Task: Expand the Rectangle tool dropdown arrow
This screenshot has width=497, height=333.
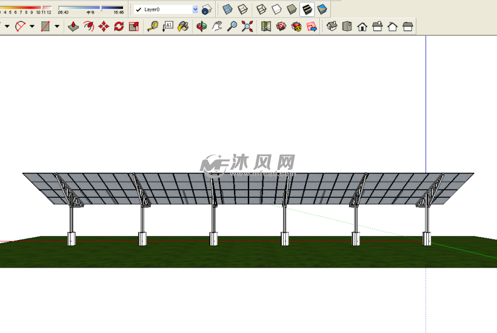Action: (57, 26)
